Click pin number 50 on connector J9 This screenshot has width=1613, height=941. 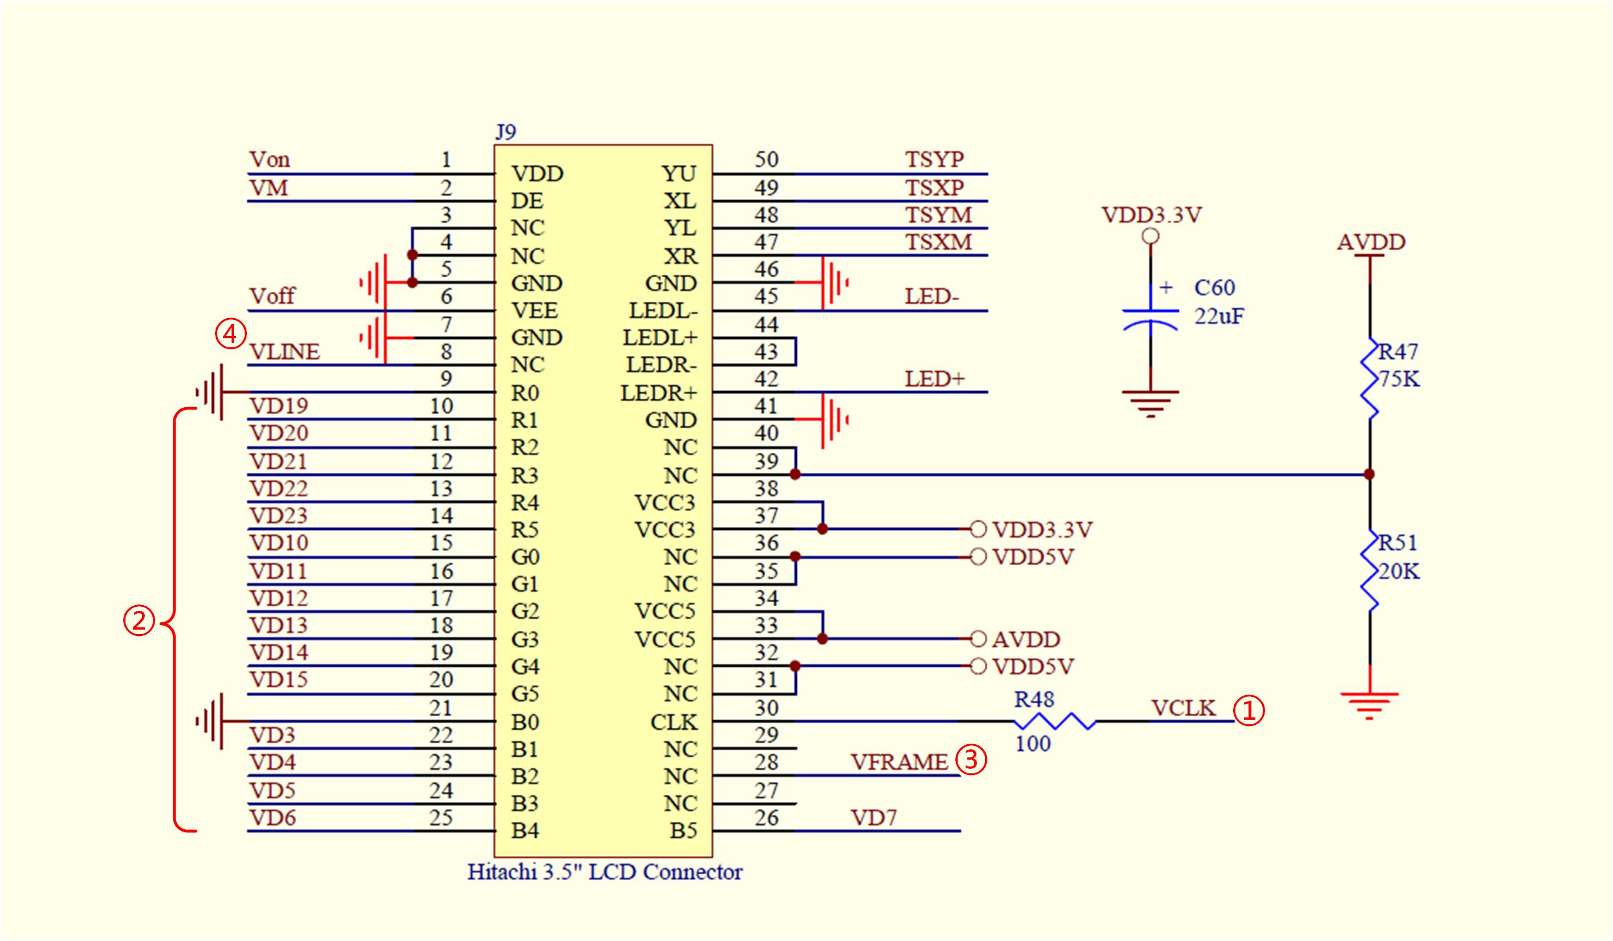coord(766,159)
